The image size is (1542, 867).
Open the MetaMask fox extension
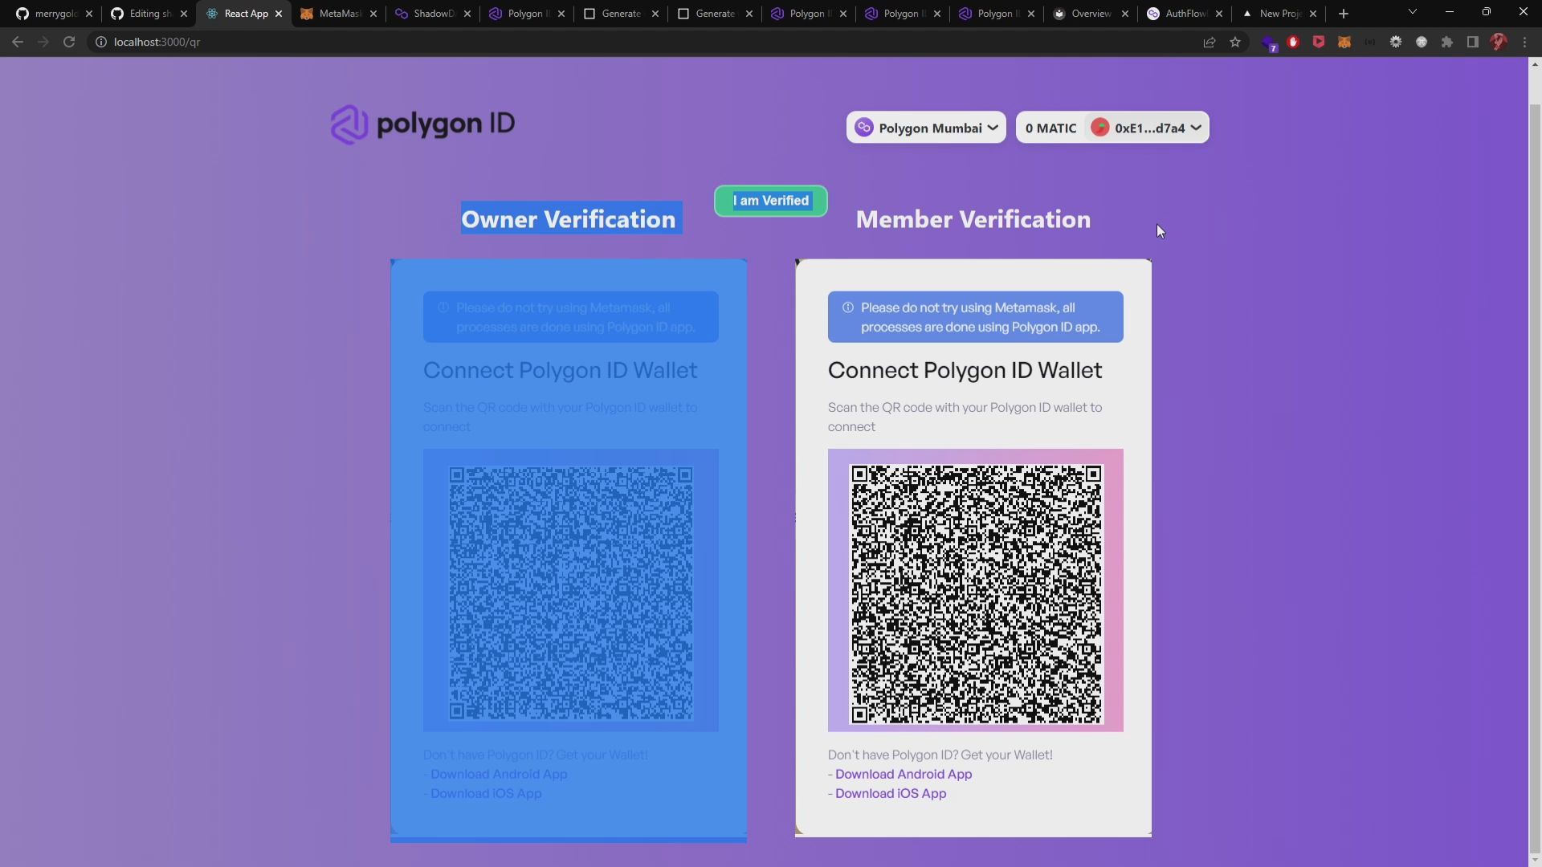1344,42
